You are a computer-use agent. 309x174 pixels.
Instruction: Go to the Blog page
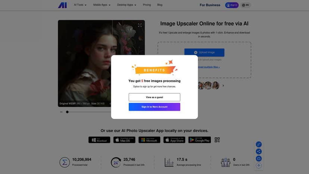coord(160,5)
